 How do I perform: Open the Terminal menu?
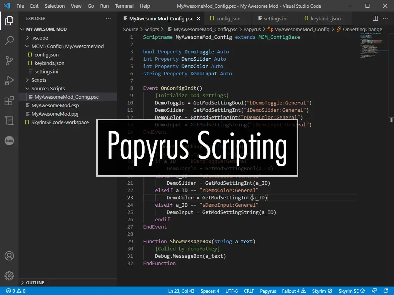click(124, 6)
